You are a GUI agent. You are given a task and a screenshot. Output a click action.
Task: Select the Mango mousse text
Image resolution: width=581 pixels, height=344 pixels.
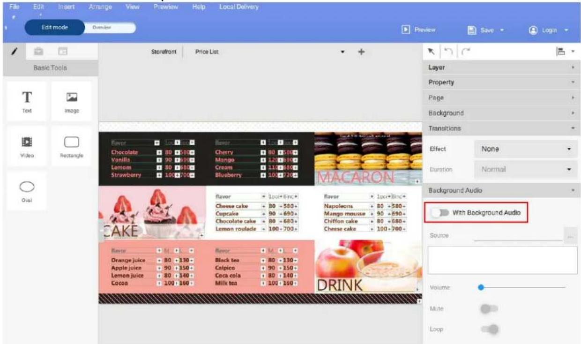(344, 214)
